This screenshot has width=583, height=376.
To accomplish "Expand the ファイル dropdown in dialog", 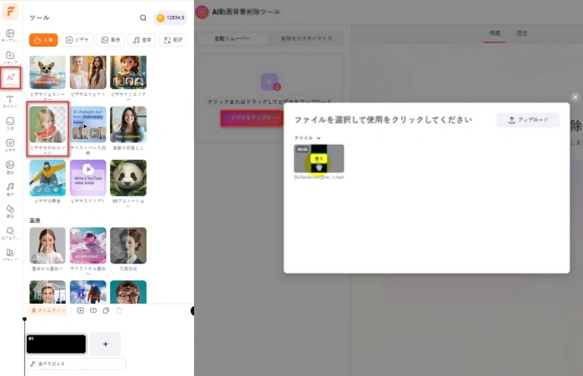I will (307, 138).
